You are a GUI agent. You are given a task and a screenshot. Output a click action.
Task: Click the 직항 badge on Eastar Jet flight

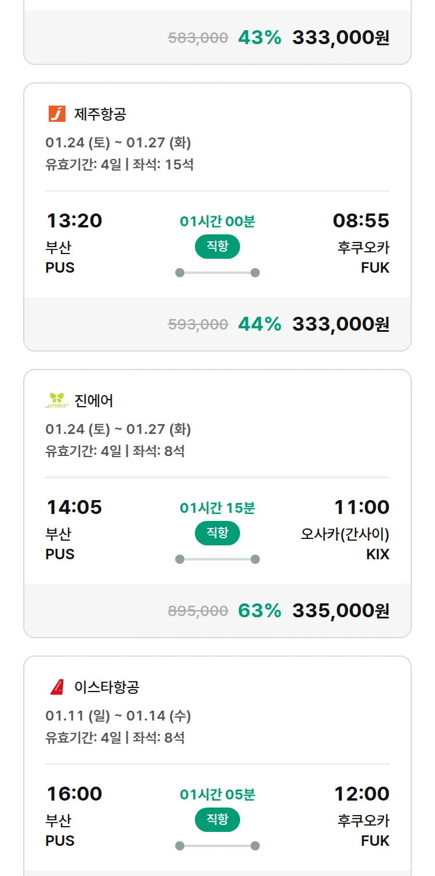click(x=217, y=820)
